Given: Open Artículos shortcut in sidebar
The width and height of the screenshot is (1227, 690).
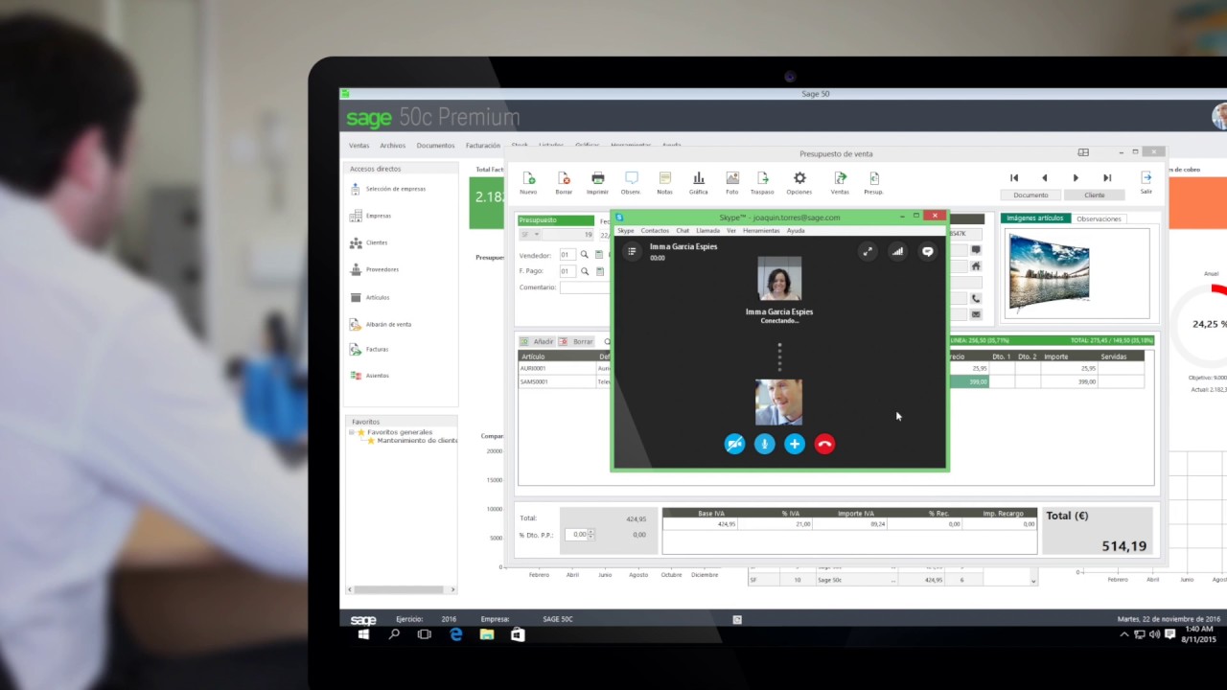Looking at the screenshot, I should [370, 297].
